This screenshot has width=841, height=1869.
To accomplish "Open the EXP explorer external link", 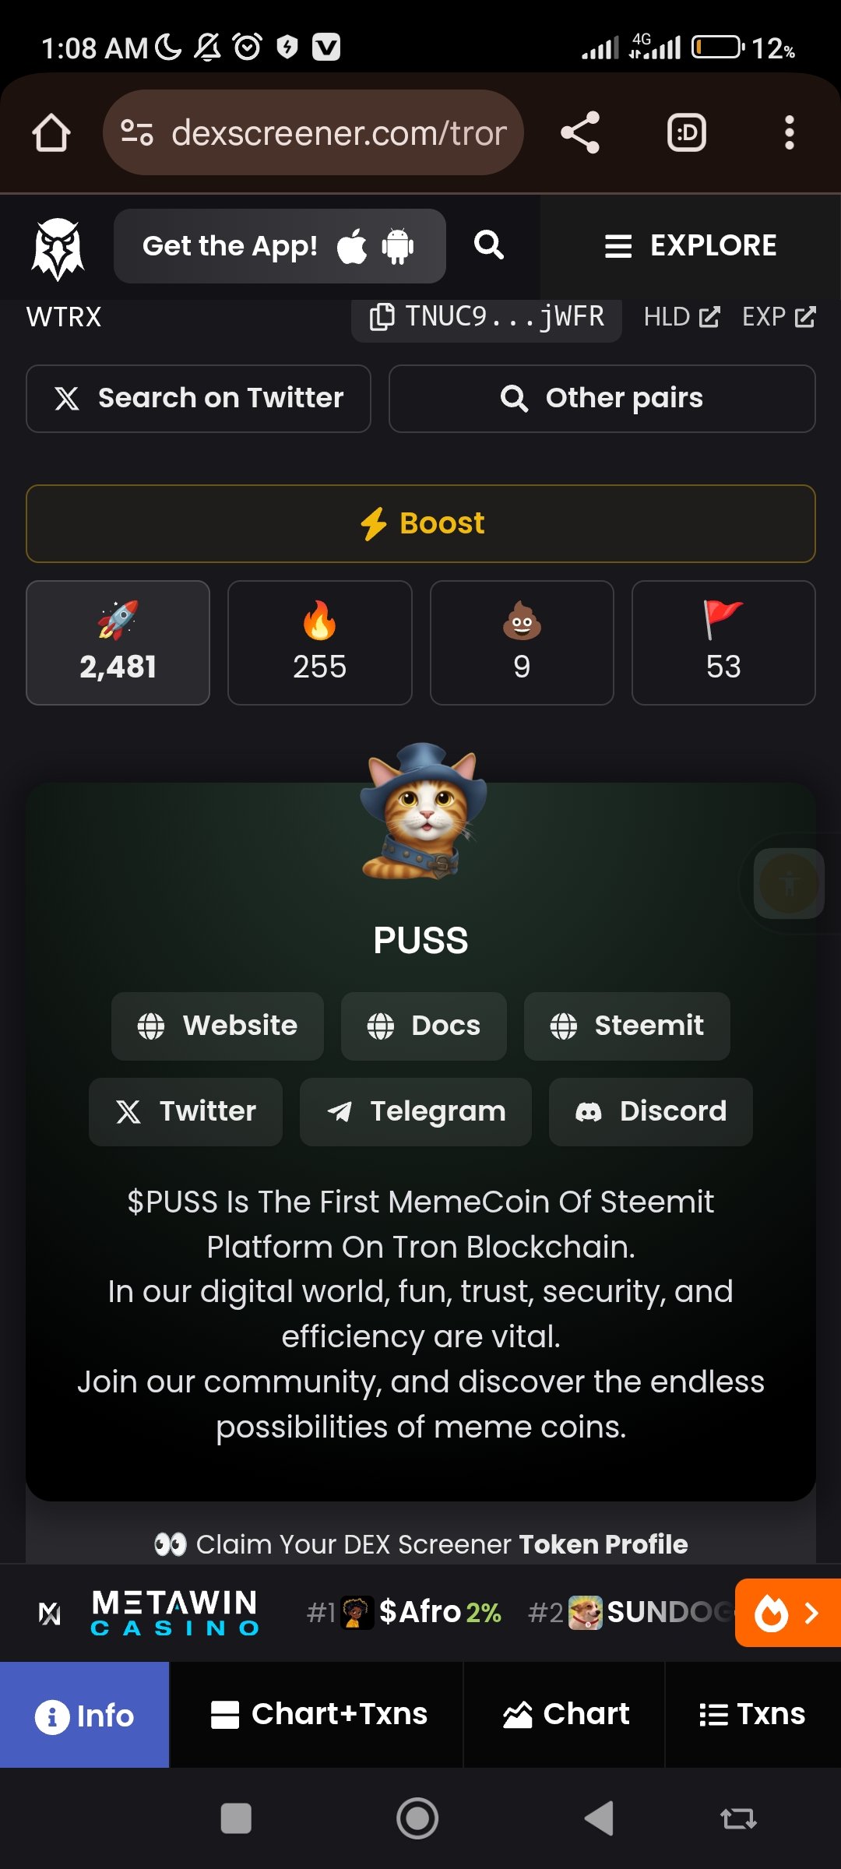I will pos(779,317).
